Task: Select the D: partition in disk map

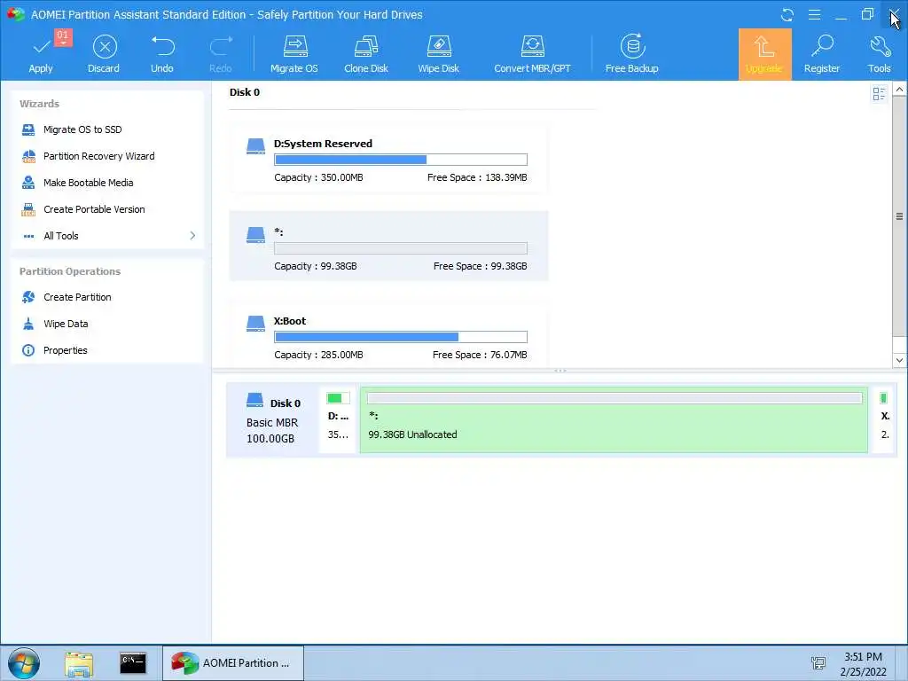Action: (x=338, y=419)
